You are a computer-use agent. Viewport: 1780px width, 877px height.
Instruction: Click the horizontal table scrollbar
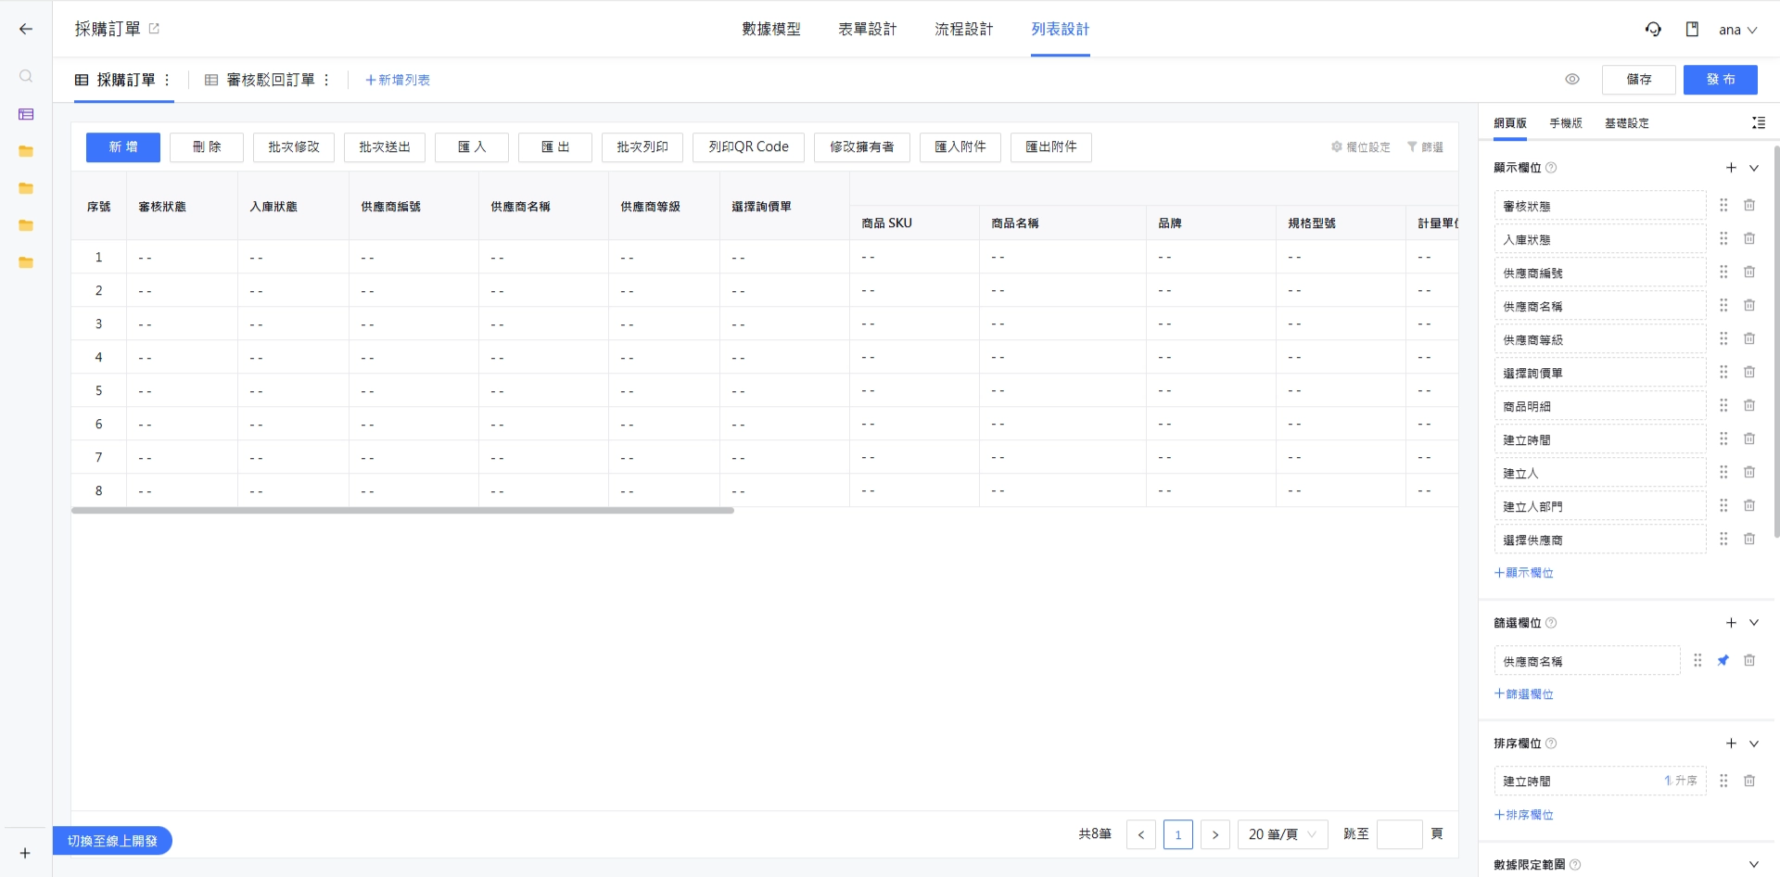click(x=402, y=510)
